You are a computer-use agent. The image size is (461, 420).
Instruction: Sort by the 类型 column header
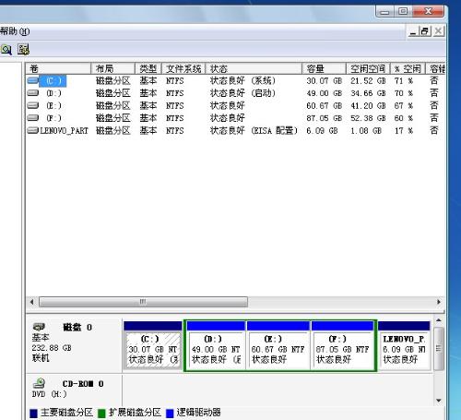(x=148, y=68)
